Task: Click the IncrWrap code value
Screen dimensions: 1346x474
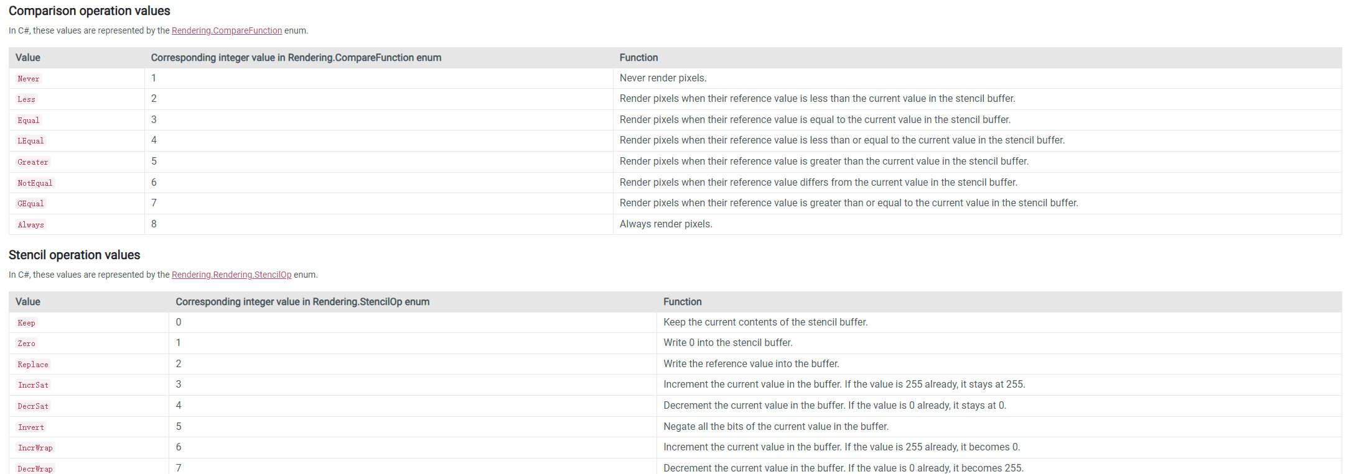Action: [35, 448]
